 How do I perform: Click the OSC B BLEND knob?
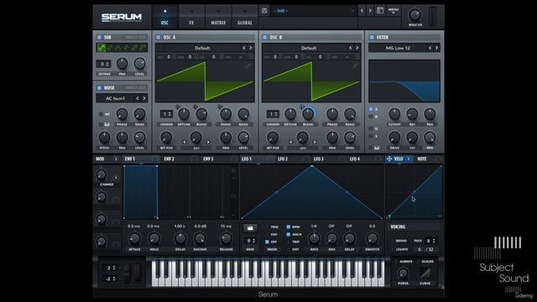point(308,114)
